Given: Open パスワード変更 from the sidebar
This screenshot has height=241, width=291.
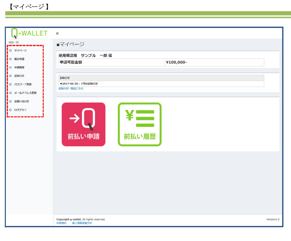Looking at the screenshot, I should point(23,84).
